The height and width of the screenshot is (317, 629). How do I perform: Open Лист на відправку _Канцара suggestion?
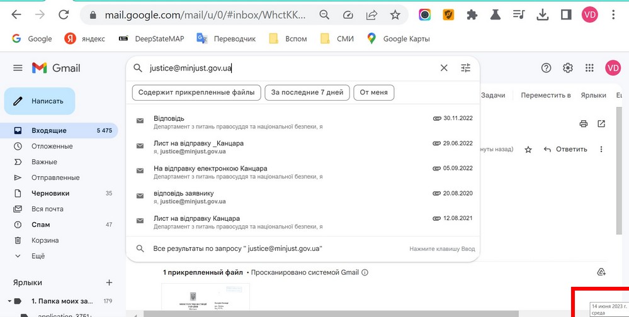pos(303,147)
